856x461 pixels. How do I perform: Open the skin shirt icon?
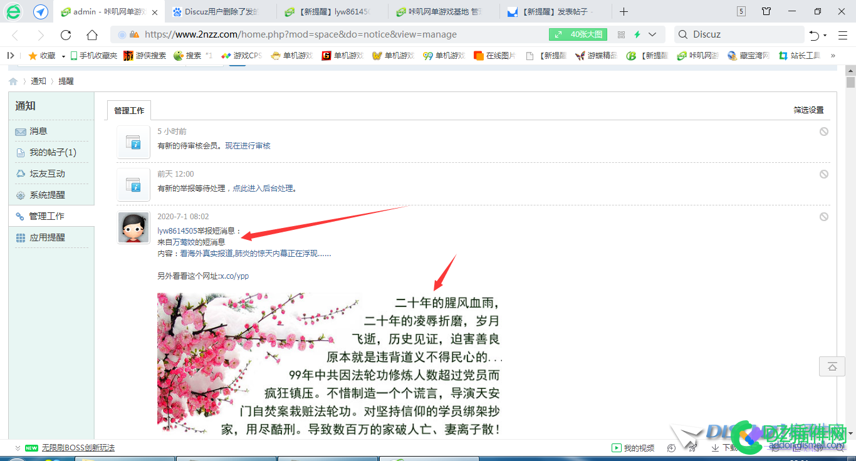[766, 11]
